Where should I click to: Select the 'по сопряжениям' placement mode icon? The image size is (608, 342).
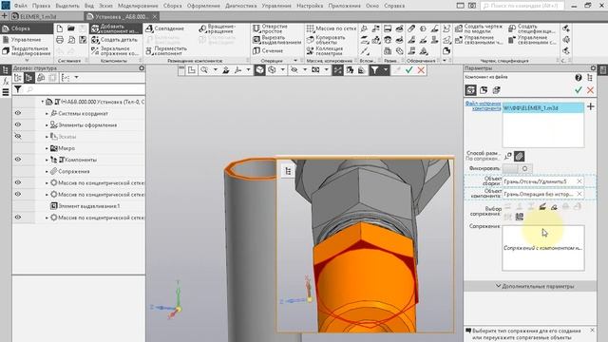click(520, 156)
